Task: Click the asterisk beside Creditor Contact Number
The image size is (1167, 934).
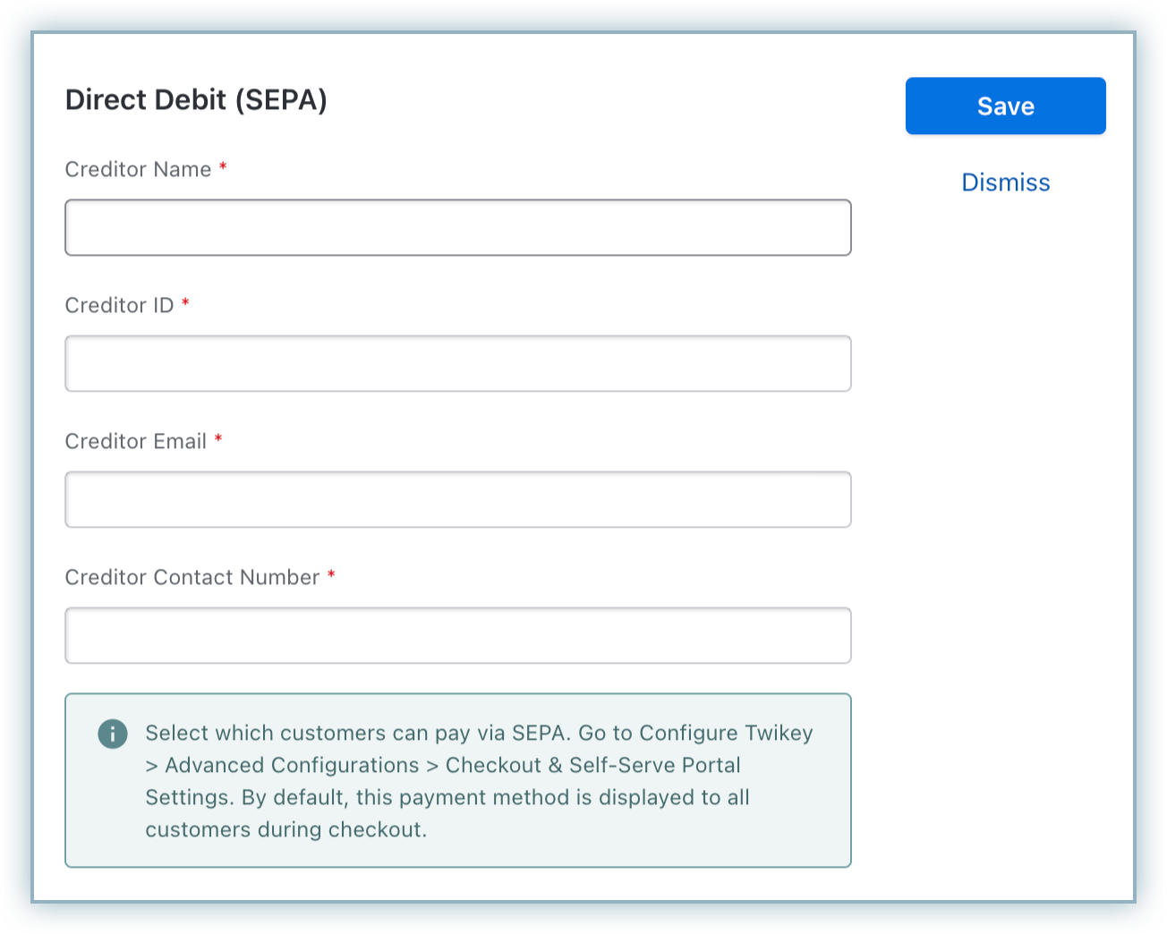Action: coord(331,576)
